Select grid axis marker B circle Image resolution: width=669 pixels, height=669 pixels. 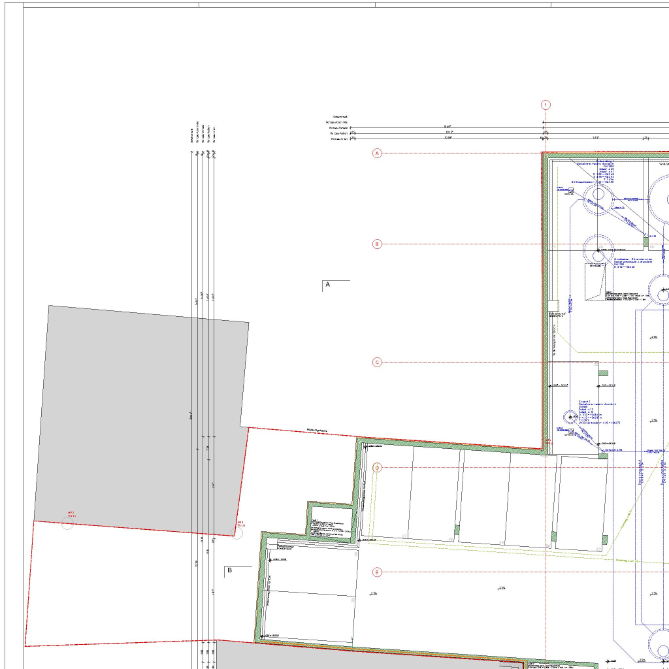pos(377,244)
